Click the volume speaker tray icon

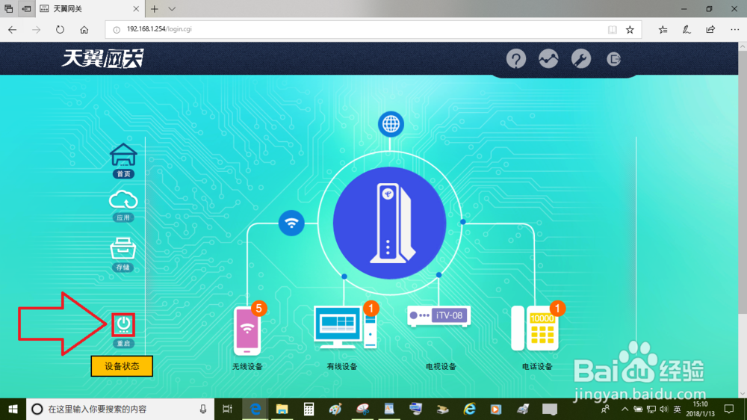[663, 409]
